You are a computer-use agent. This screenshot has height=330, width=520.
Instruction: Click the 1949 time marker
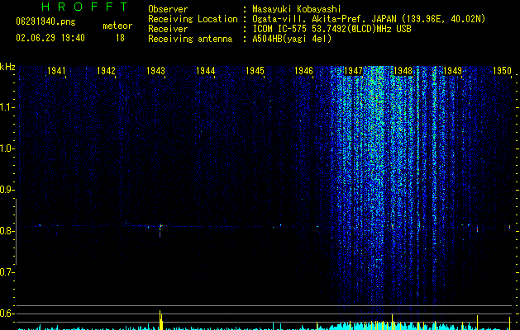(452, 71)
